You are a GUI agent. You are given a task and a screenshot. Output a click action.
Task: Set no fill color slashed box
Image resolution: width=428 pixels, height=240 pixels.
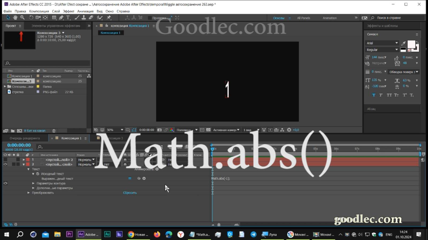pyautogui.click(x=409, y=50)
